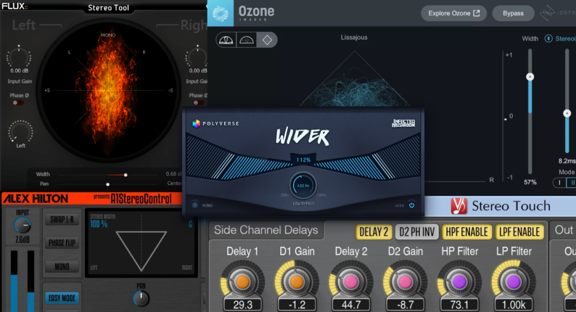Click the Bypass button in Ozone
The image size is (576, 312).
click(x=513, y=14)
